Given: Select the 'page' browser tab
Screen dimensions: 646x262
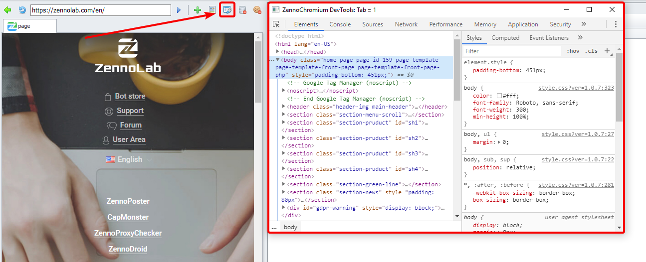Looking at the screenshot, I should (x=30, y=26).
